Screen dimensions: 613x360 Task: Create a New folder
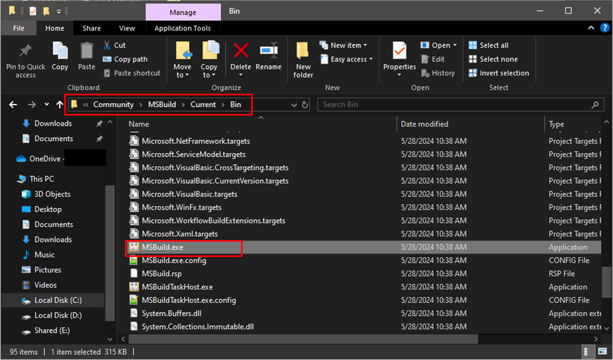point(303,59)
